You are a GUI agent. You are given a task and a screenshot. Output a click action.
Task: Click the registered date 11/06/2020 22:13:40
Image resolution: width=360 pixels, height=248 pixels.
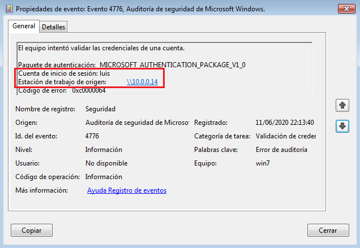click(285, 123)
